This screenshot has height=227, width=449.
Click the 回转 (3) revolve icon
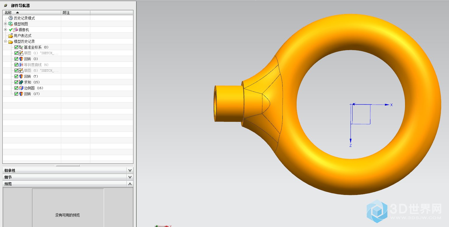(x=21, y=59)
